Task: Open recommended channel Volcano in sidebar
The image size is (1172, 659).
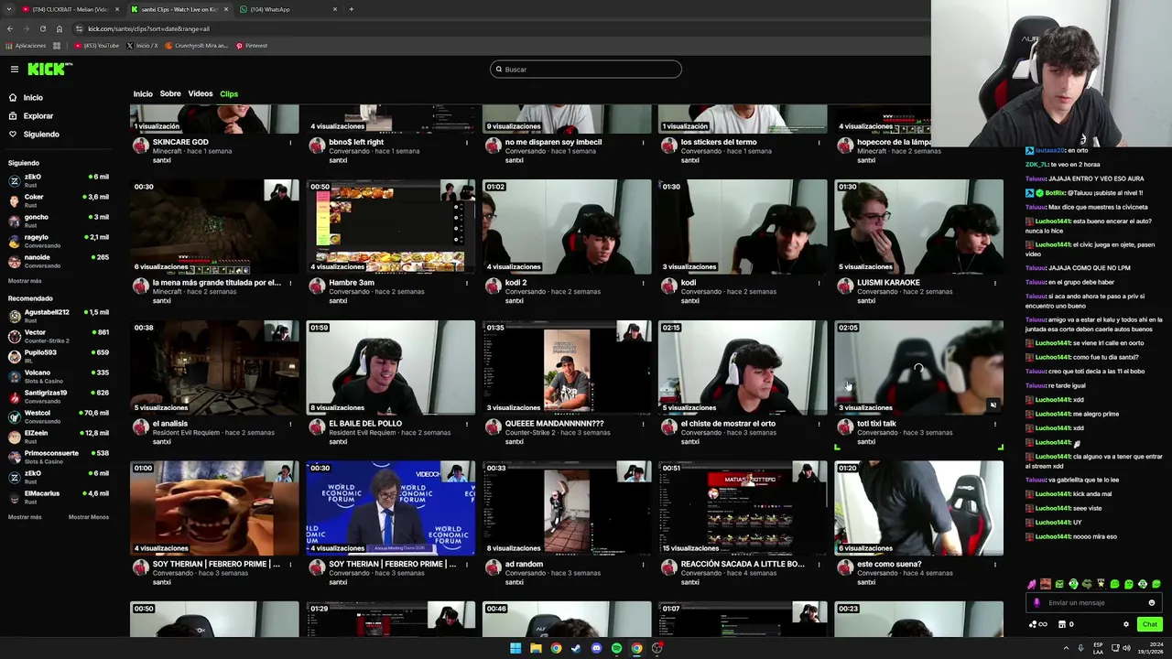Action: click(x=59, y=376)
